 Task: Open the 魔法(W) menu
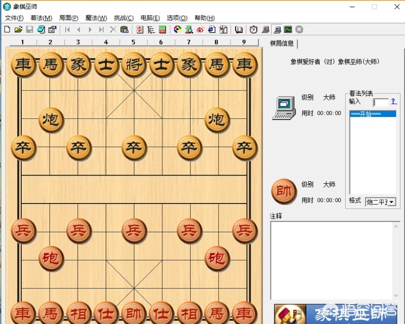coord(96,18)
